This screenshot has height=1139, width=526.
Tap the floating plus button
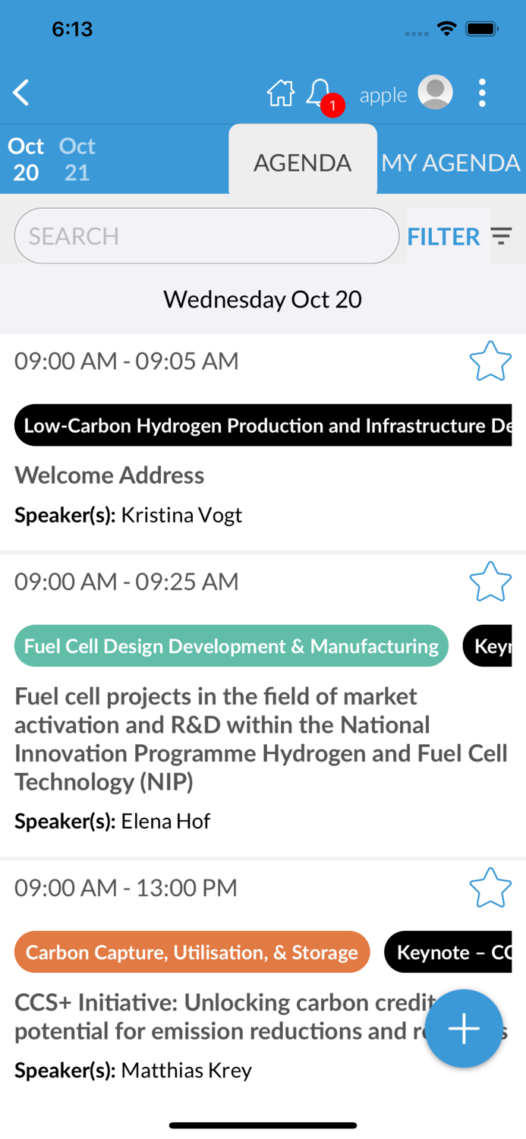tap(463, 1029)
